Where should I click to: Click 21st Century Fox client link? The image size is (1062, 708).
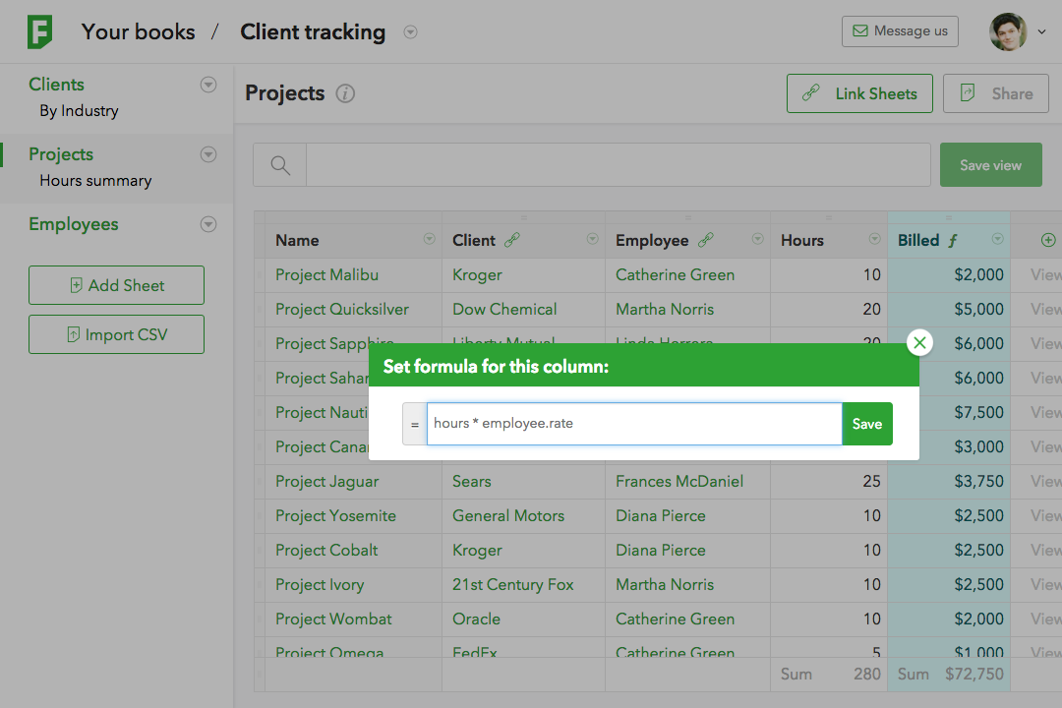coord(512,585)
